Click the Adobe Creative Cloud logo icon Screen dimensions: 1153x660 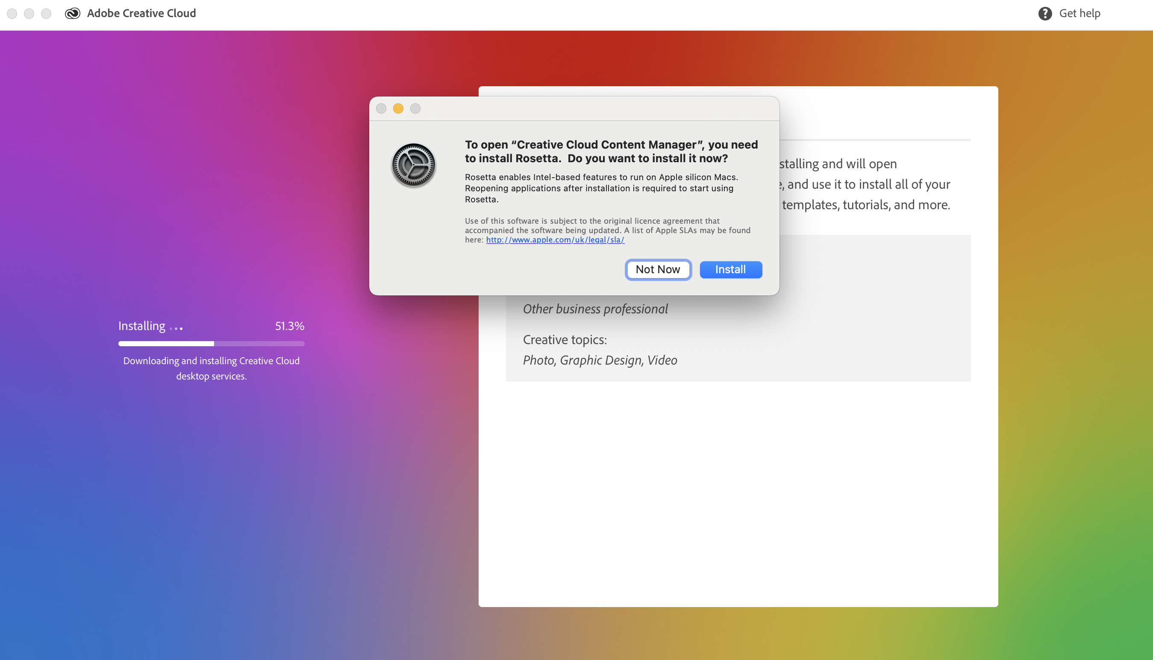point(73,14)
